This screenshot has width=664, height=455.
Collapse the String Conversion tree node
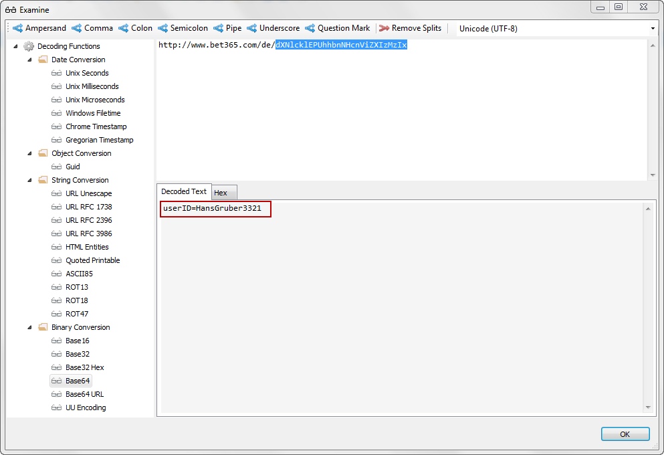(29, 180)
